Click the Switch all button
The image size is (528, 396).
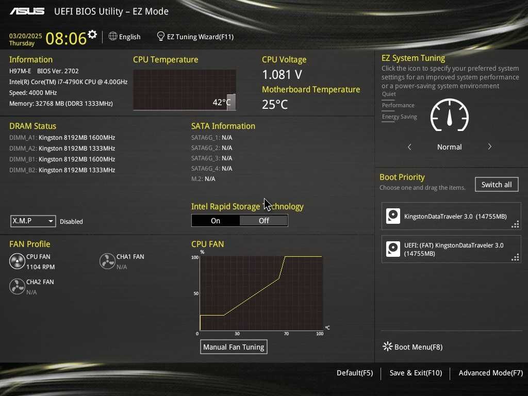pyautogui.click(x=497, y=185)
